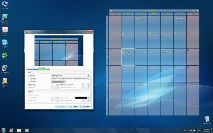The height and width of the screenshot is (133, 213).
Task: Click the gray Cell Color swatch
Action: pyautogui.click(x=58, y=82)
